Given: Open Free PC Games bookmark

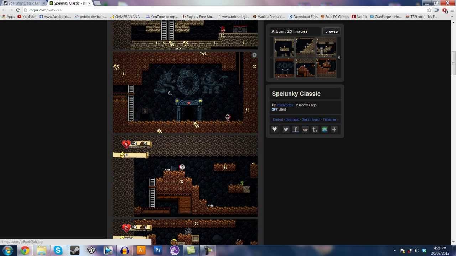Looking at the screenshot, I should tap(335, 17).
